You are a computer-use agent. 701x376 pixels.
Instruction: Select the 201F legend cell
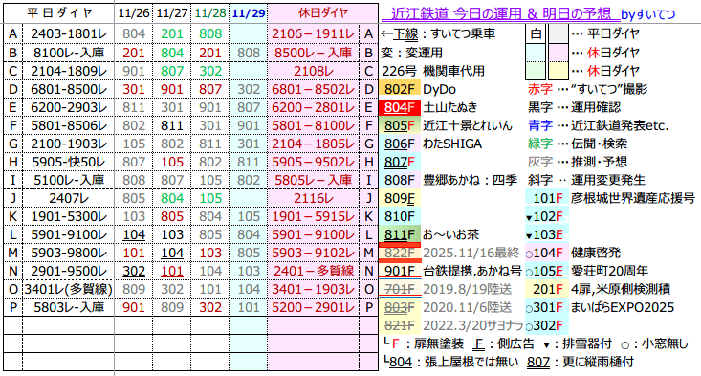click(x=547, y=289)
